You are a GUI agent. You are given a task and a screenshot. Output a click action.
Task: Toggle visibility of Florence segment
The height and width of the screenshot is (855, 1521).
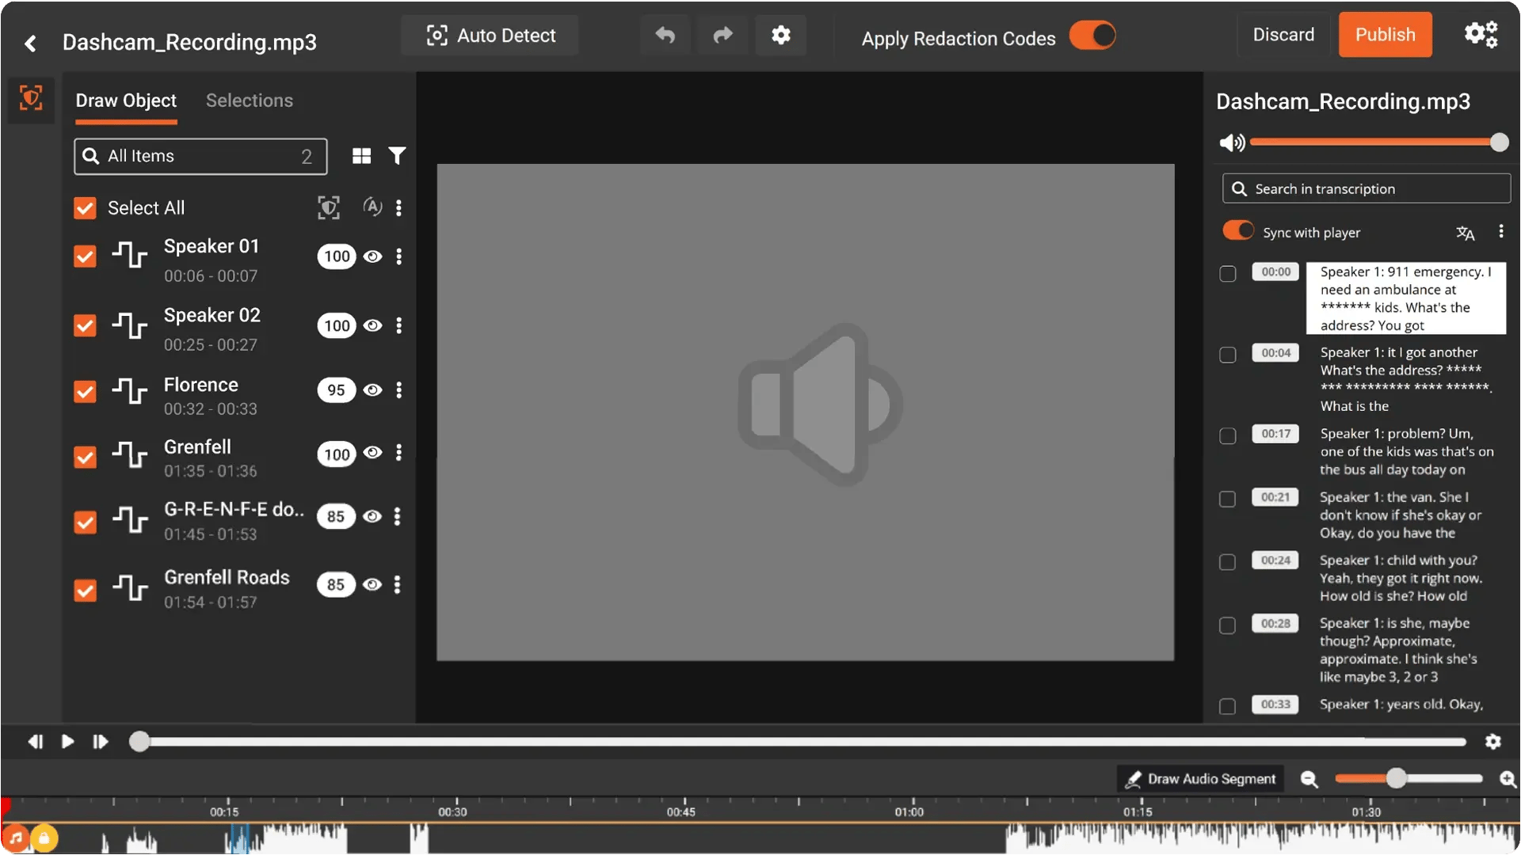tap(372, 390)
